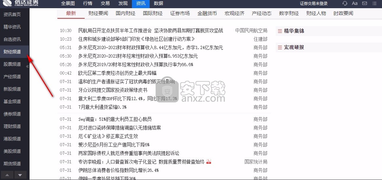Open 自选资讯 in sidebar

tap(12, 39)
